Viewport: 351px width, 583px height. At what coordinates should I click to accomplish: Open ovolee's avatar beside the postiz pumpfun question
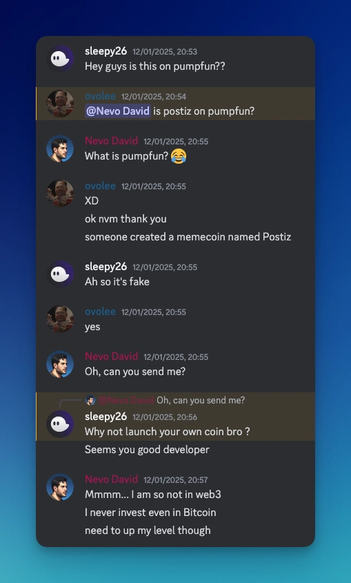pos(60,104)
